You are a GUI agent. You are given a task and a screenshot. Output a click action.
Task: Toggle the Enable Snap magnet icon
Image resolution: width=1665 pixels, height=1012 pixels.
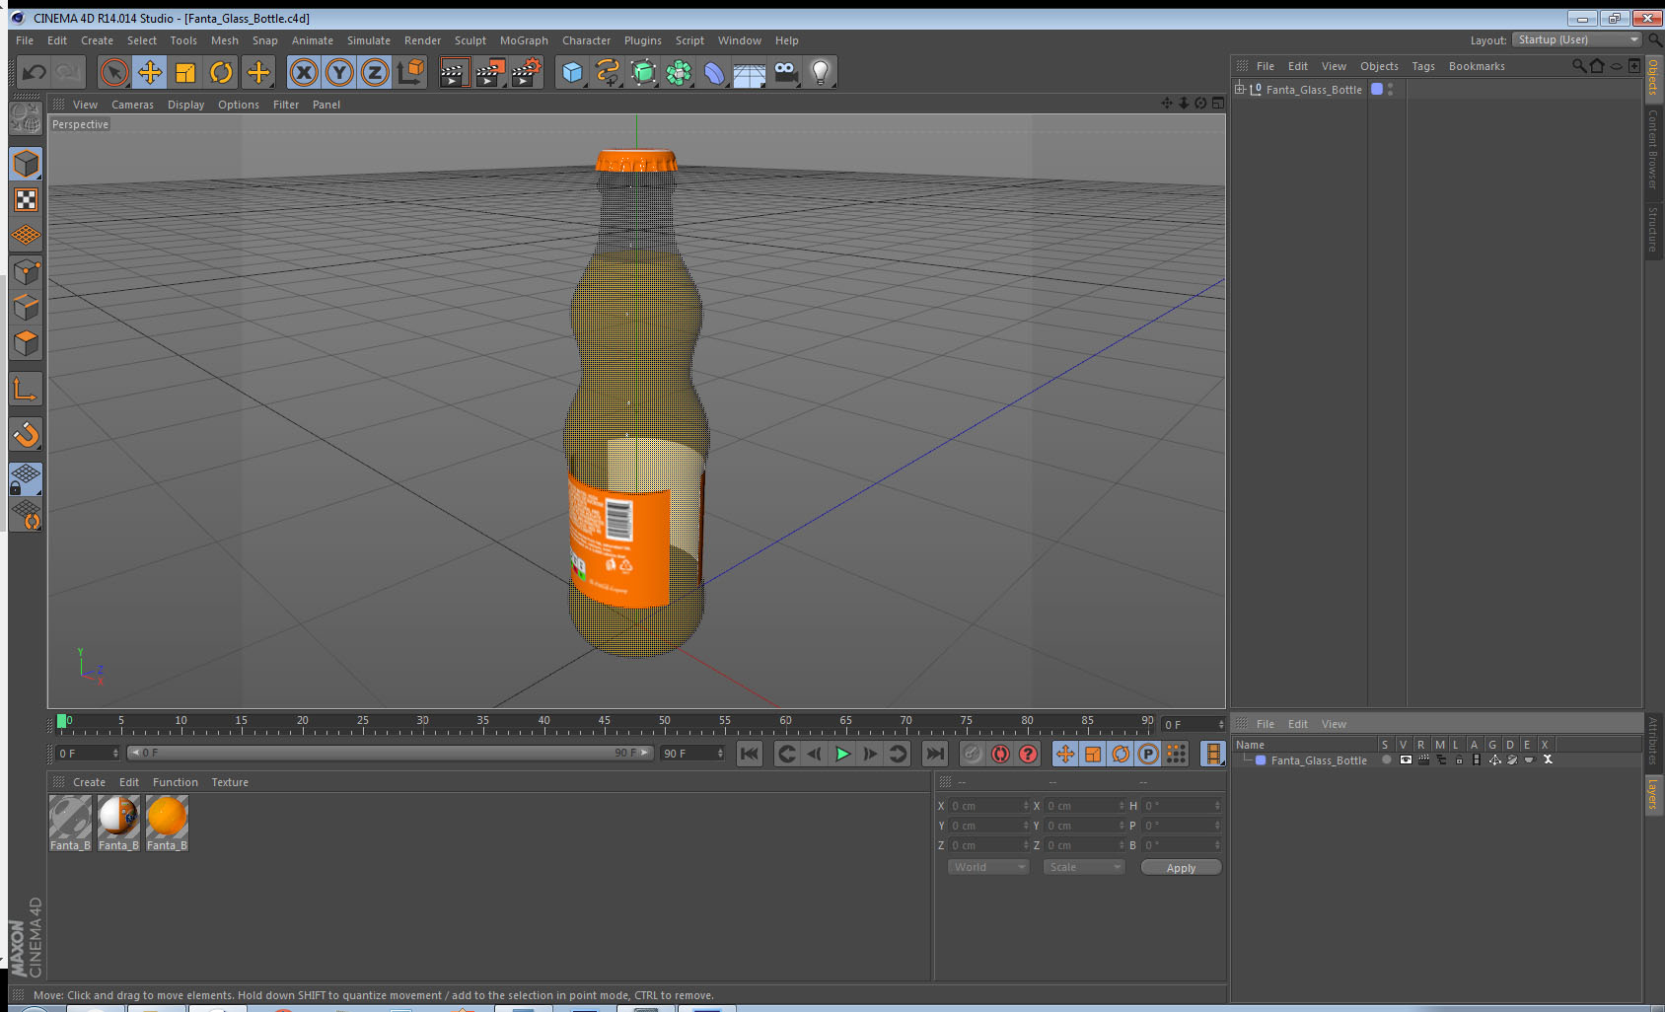26,434
